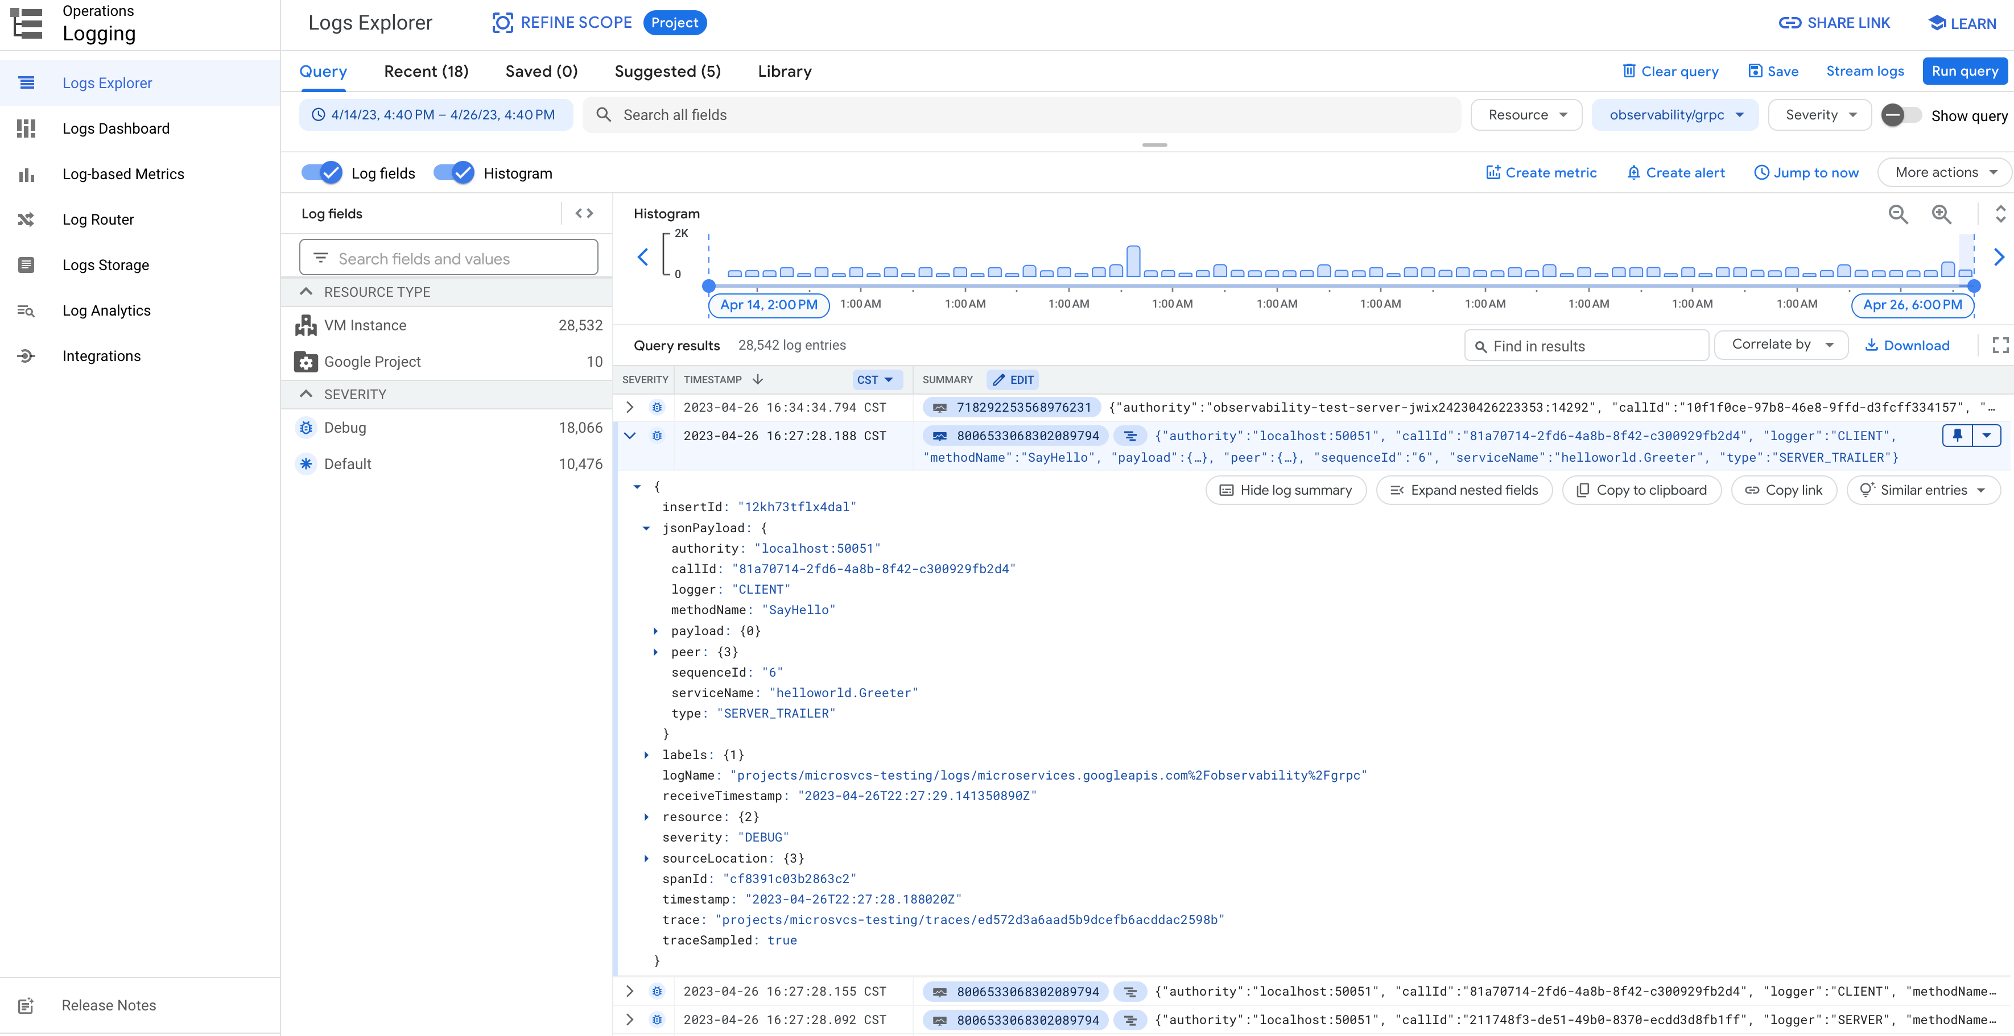Open the Correlate by dropdown
Screen dimensions: 2014x1036
[1781, 345]
